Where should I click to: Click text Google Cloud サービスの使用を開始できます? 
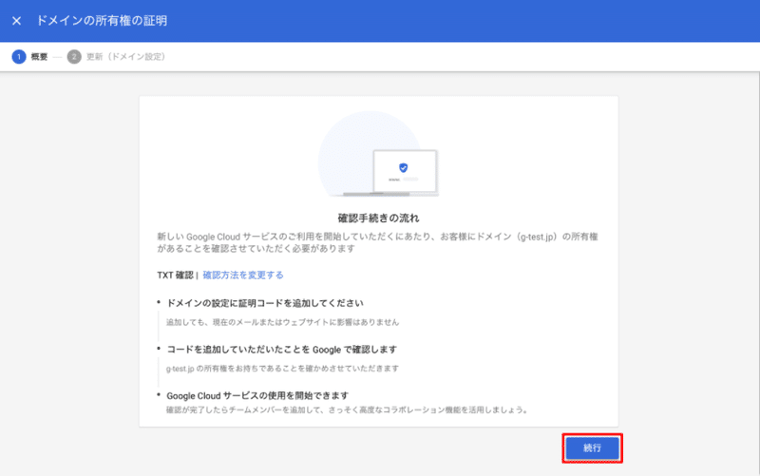tap(257, 395)
